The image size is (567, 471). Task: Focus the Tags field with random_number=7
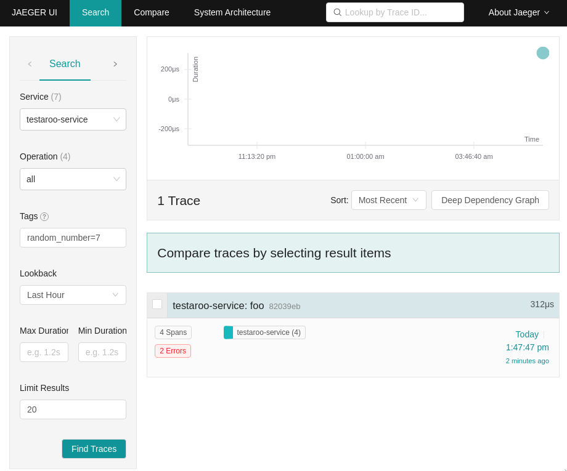point(73,238)
